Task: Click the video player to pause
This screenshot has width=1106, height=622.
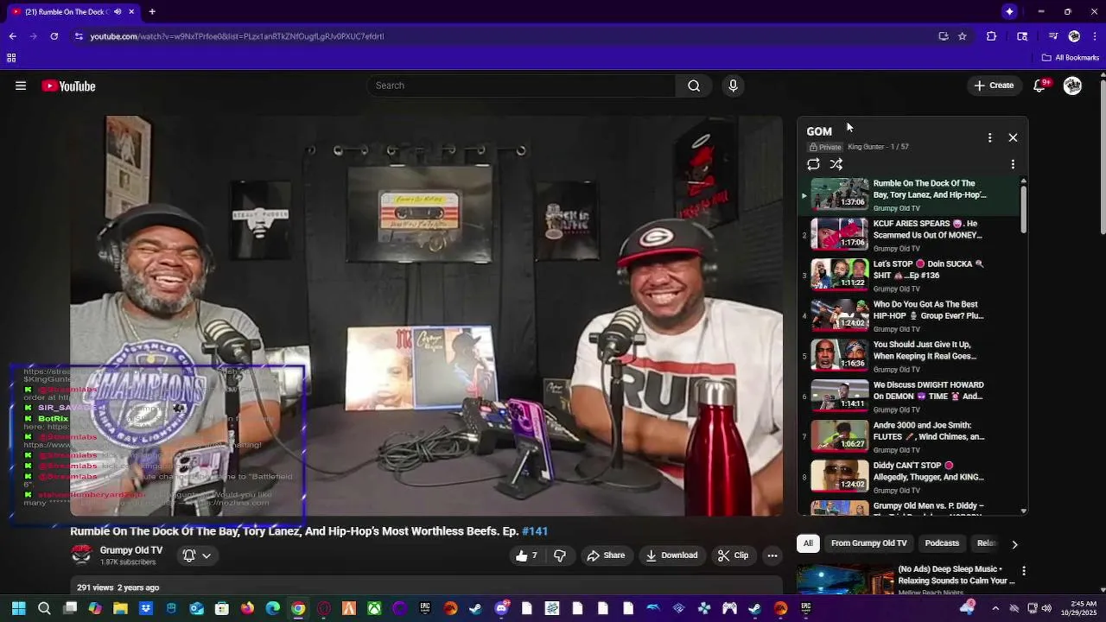Action: 427,316
